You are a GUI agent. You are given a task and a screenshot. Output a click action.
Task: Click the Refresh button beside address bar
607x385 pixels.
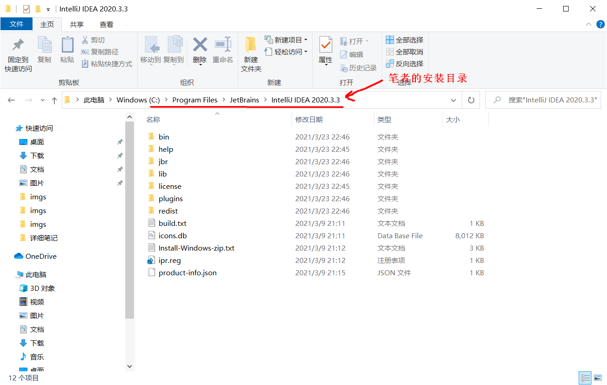471,100
